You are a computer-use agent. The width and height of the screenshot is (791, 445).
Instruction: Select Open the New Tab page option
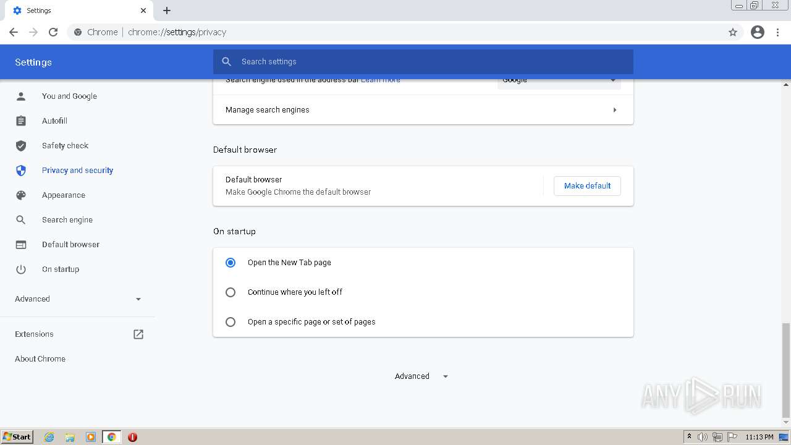pyautogui.click(x=231, y=263)
